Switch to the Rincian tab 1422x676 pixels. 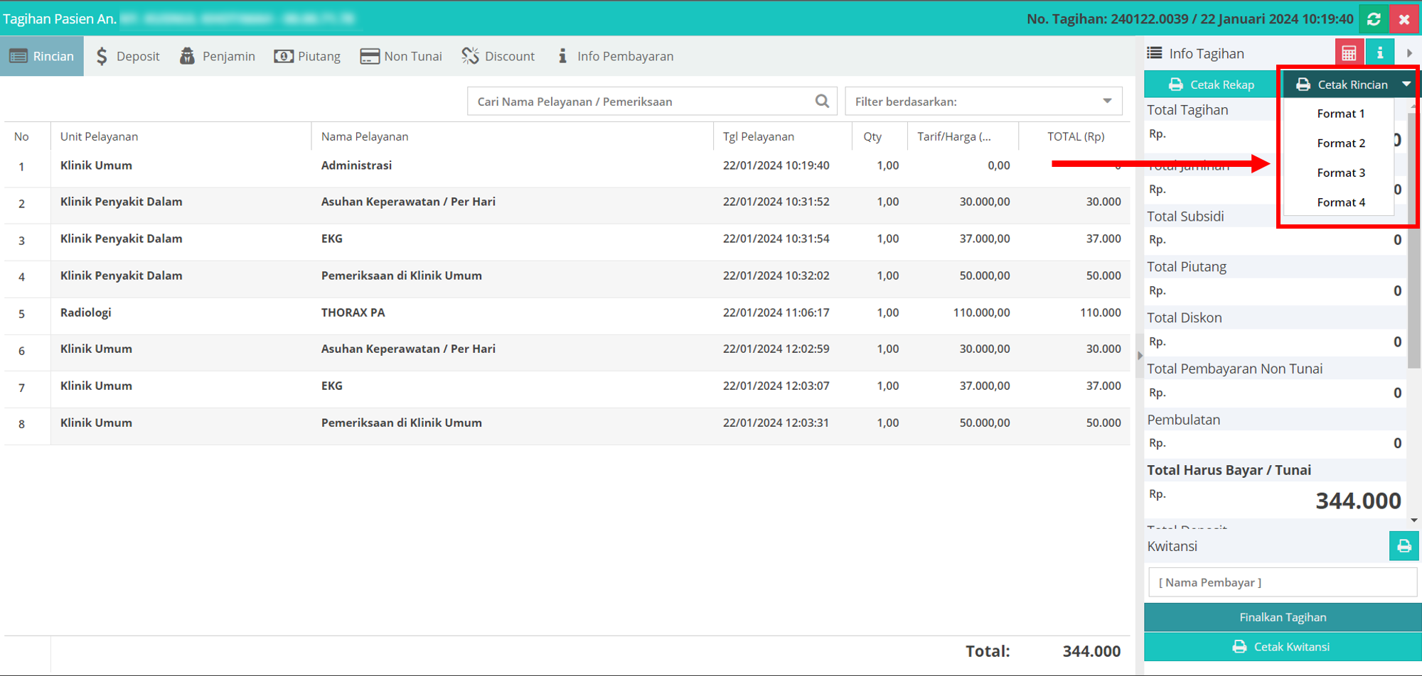[42, 56]
